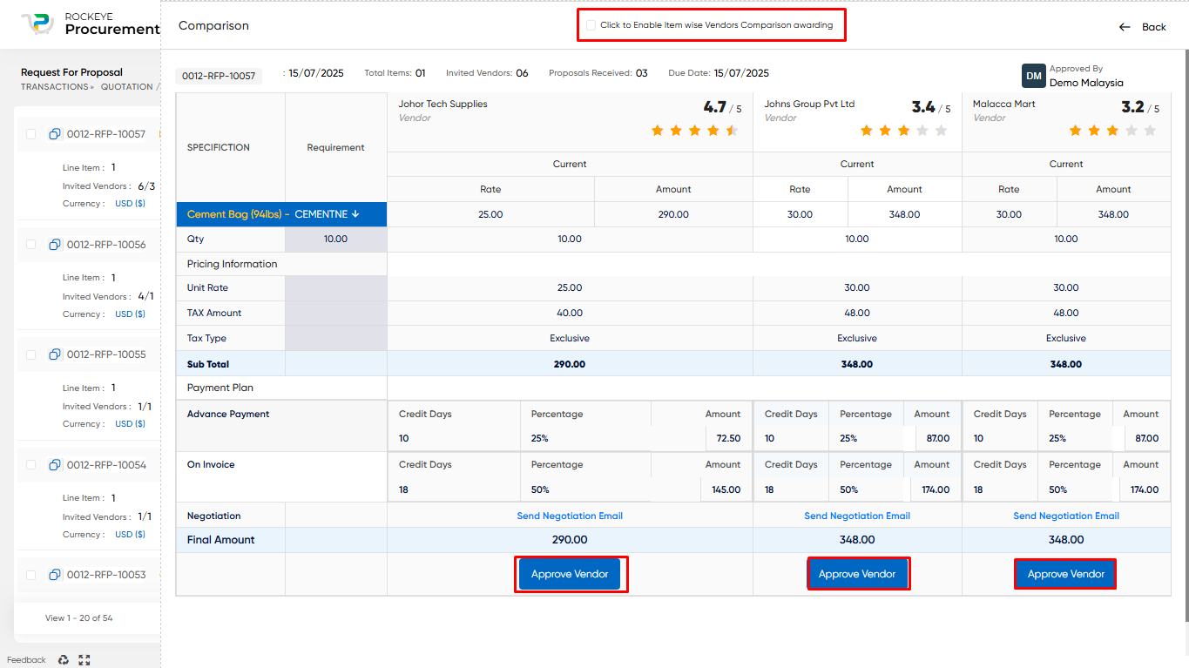
Task: Approve vendor Johor Tech Supplies
Action: 570,575
